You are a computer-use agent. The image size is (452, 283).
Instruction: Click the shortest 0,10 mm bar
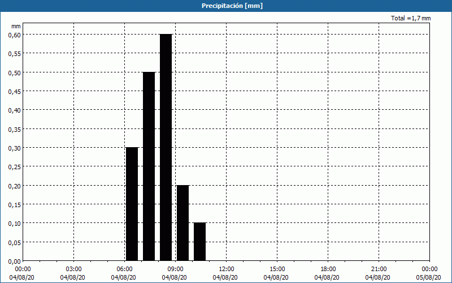tap(200, 242)
